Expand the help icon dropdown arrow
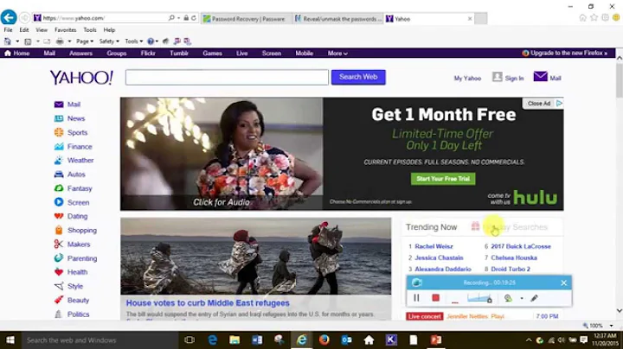 [157, 41]
